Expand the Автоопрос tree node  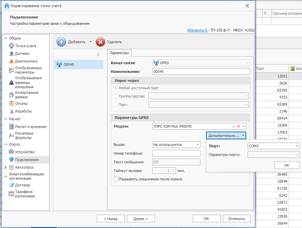(5, 167)
